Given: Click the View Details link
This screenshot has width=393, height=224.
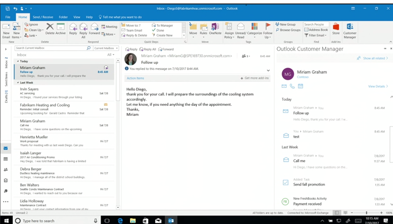Looking at the screenshot, I should point(378,86).
